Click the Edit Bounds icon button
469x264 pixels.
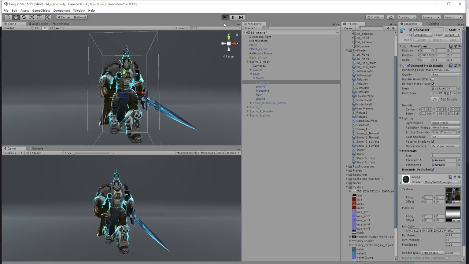pos(435,99)
